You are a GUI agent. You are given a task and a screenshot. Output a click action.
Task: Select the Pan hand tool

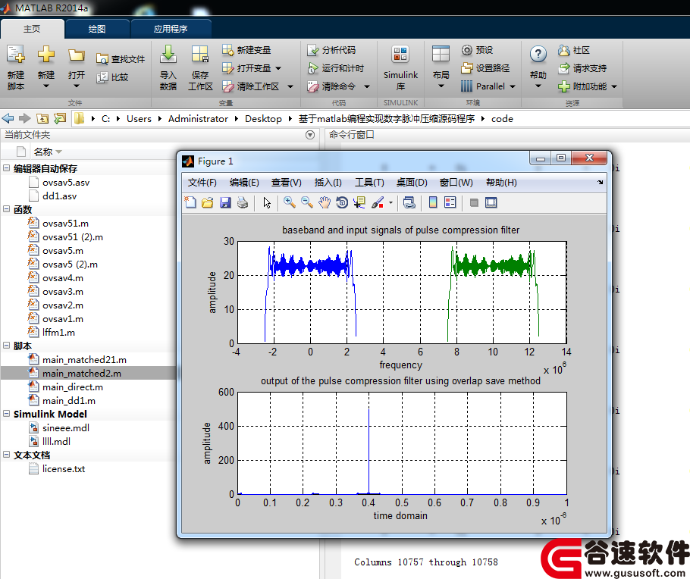point(325,202)
